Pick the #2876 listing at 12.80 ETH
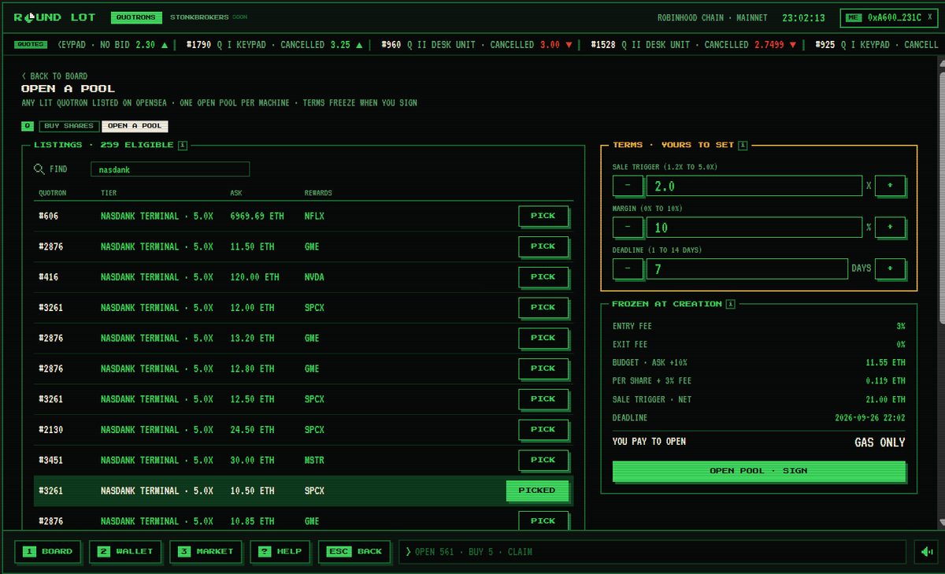 tap(543, 368)
